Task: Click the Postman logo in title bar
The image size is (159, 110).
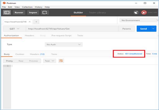Action: [4, 3]
